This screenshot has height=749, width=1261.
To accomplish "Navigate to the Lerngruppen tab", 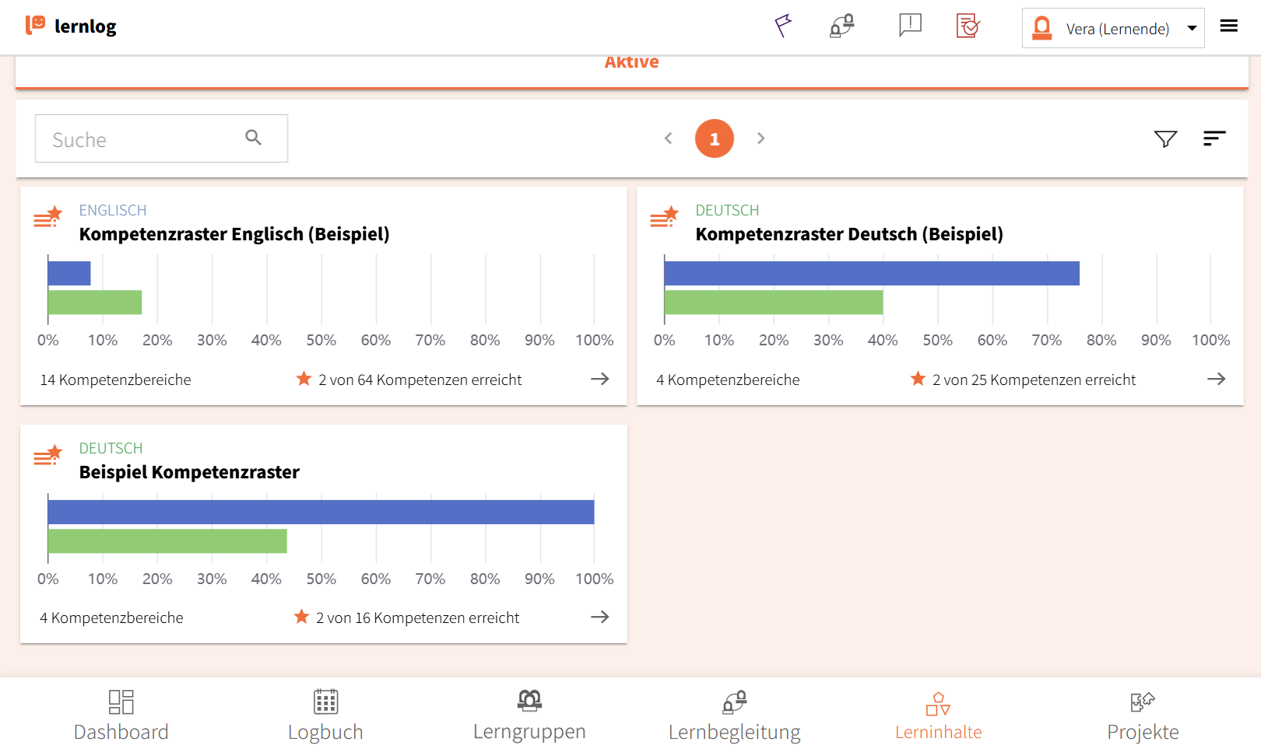I will pos(529,716).
